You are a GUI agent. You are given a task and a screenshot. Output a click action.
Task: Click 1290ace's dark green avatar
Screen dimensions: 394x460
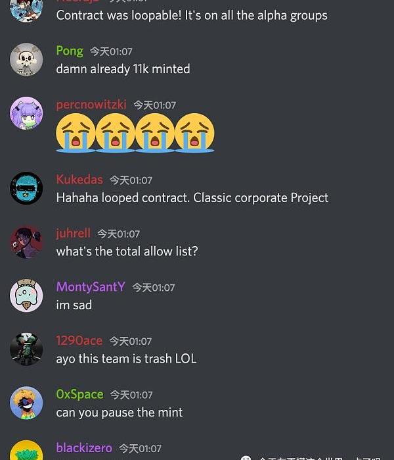26,349
